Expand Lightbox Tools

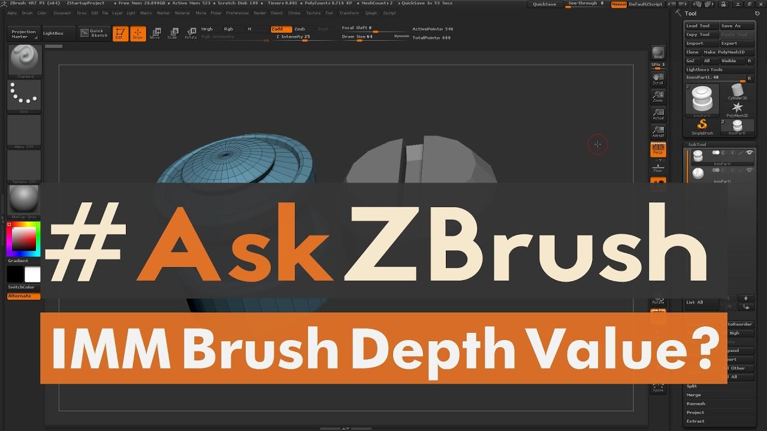click(x=719, y=69)
